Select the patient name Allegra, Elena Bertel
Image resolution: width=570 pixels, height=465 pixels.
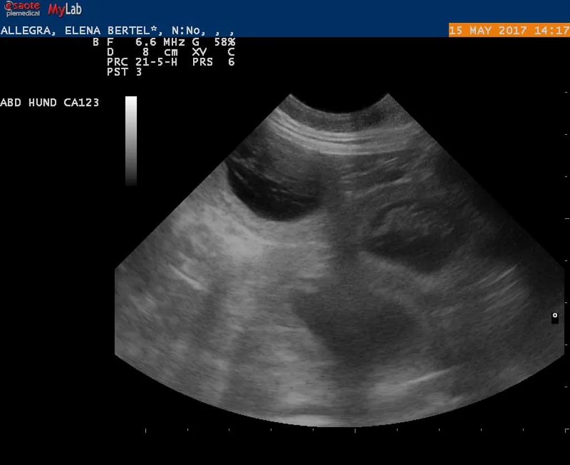coord(81,31)
